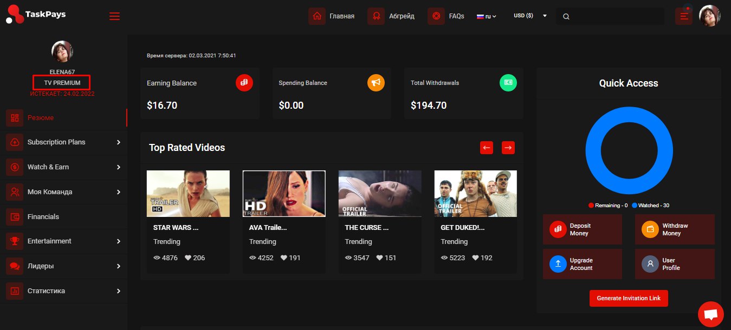Click in the header search field

pos(610,16)
